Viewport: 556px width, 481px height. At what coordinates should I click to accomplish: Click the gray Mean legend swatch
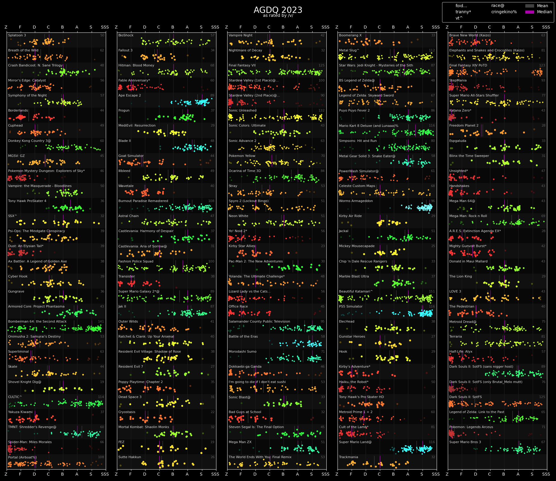pos(530,6)
